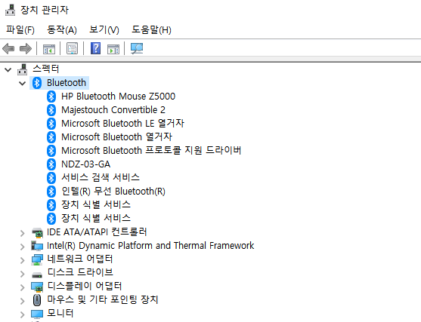Viewport: 421px width, 322px height.
Task: Select HP Bluetooth Mouse Z5000 device
Action: click(119, 97)
